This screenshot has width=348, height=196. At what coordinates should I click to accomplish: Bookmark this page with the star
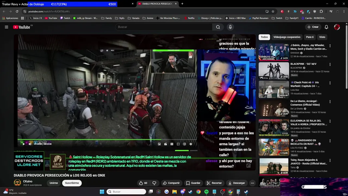pos(273,11)
